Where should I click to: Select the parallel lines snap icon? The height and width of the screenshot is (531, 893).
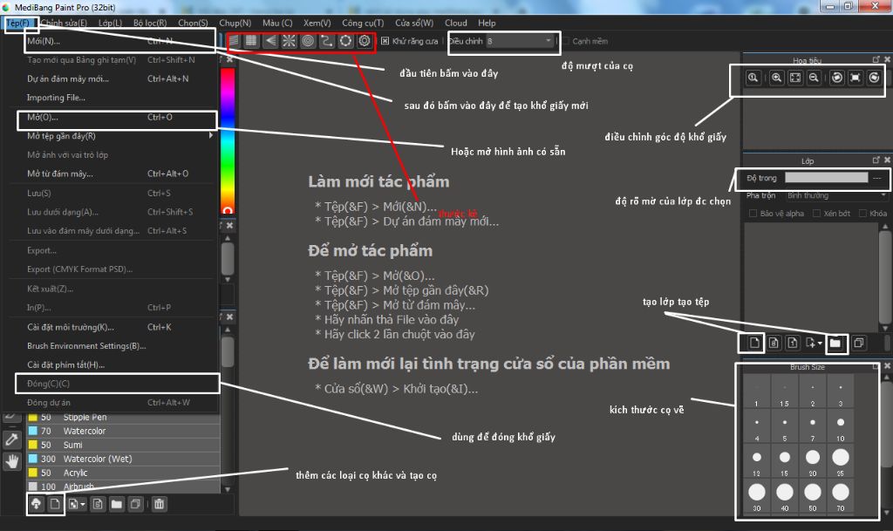point(233,41)
